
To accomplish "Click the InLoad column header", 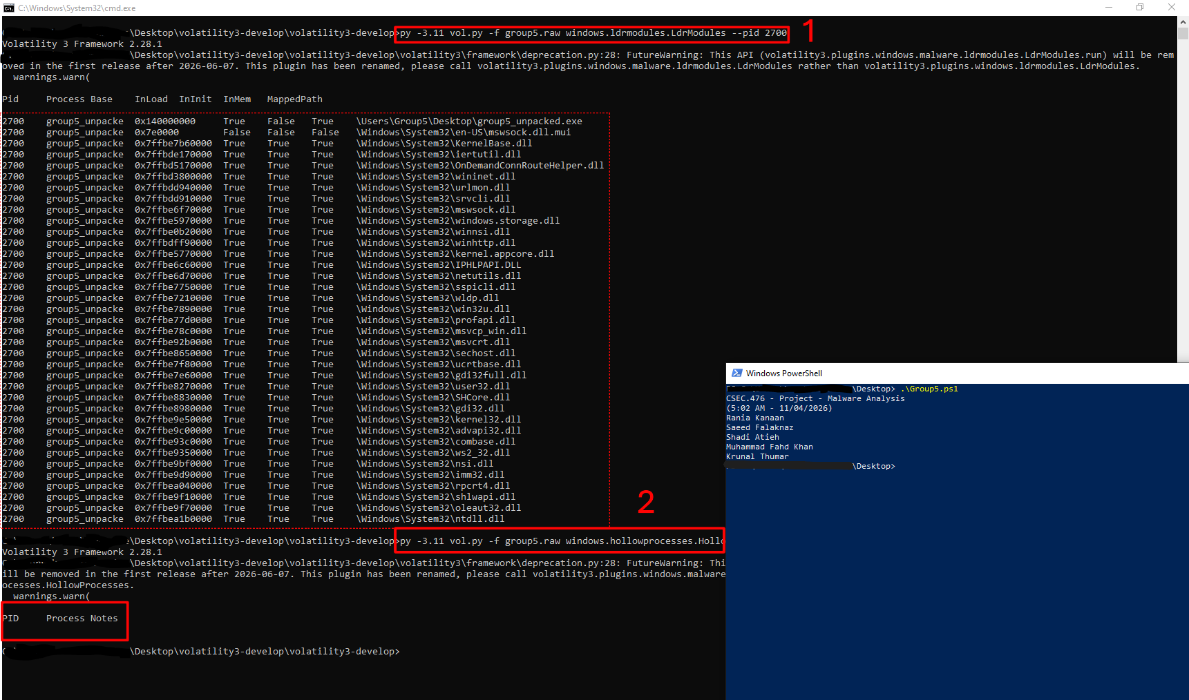I will point(151,99).
